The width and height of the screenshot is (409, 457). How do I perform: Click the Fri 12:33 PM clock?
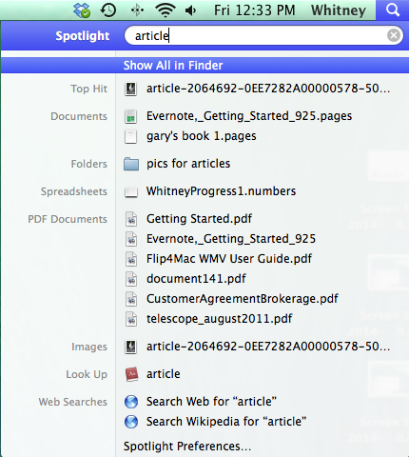(254, 10)
